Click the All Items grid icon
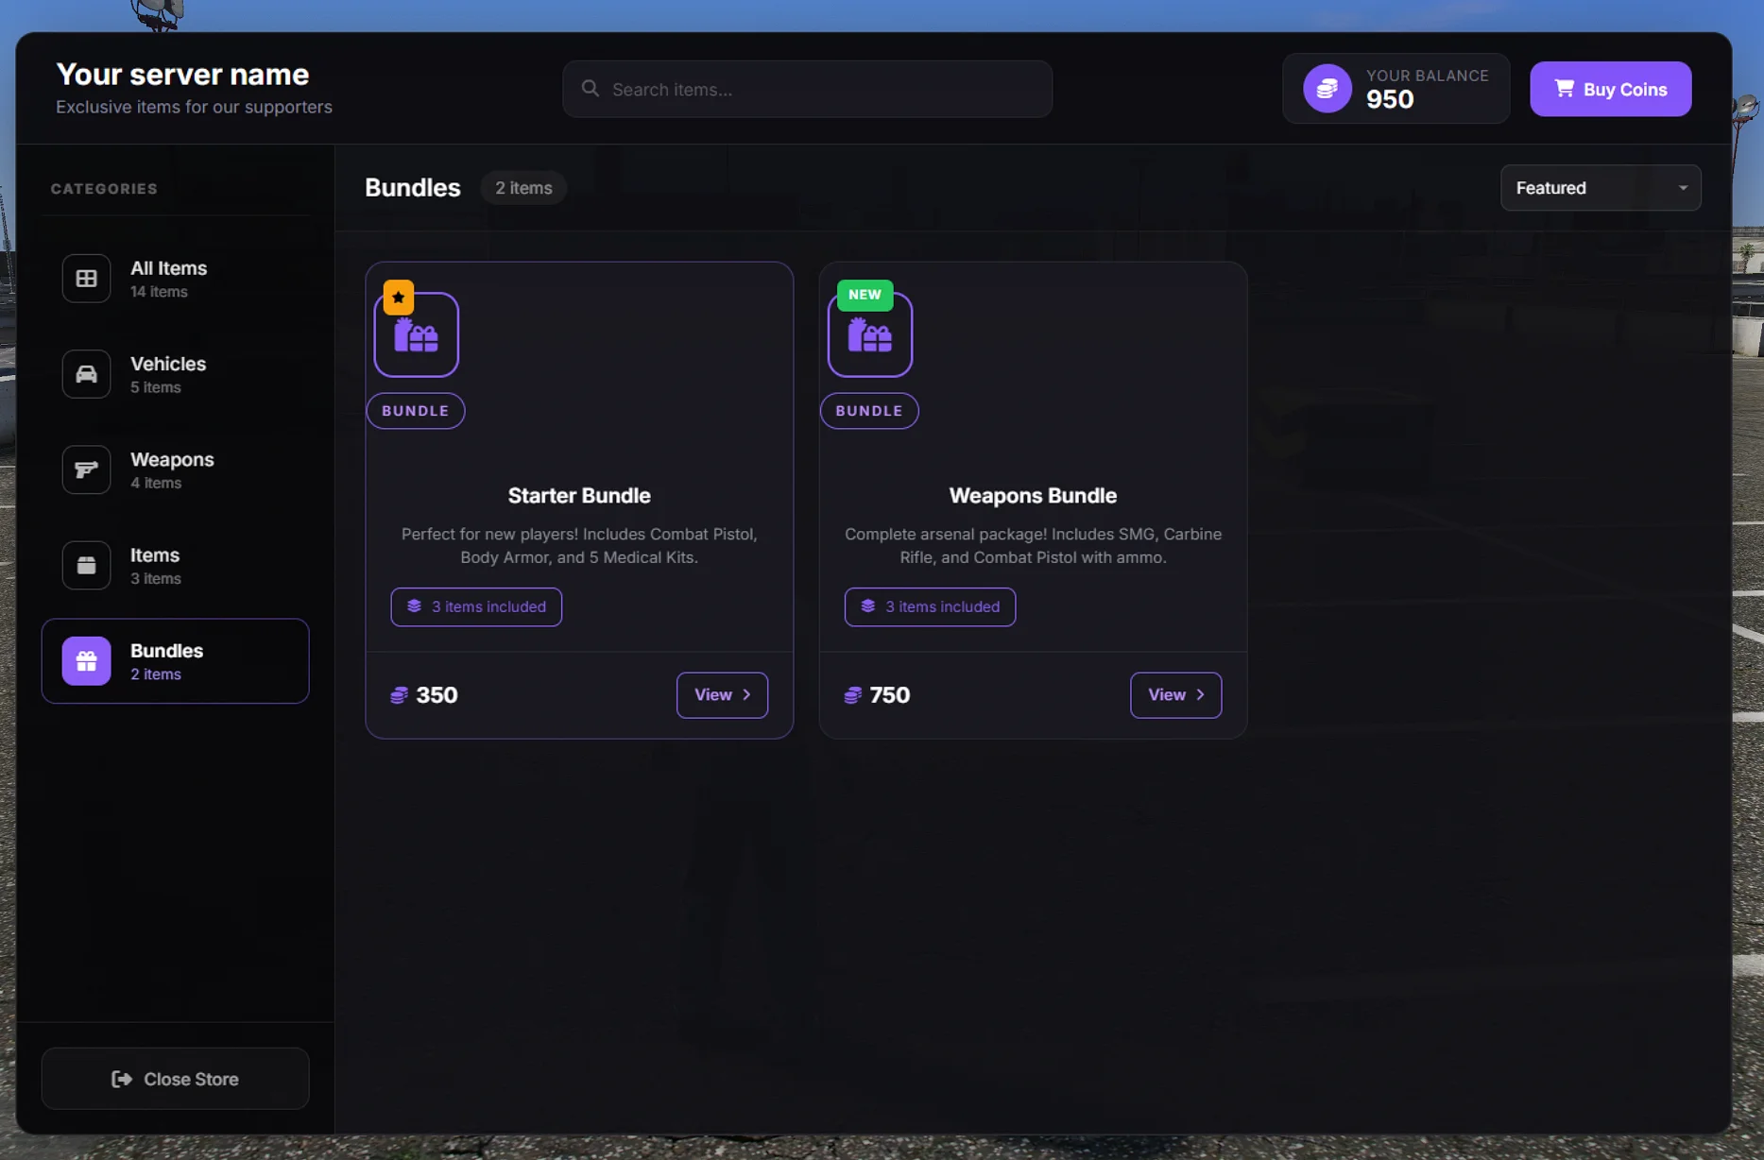 [86, 279]
